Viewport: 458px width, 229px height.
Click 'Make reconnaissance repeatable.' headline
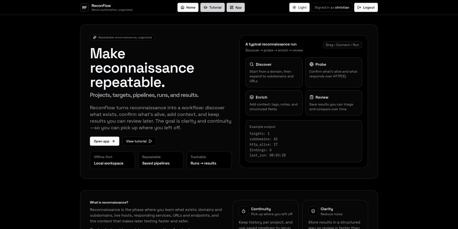tap(142, 67)
